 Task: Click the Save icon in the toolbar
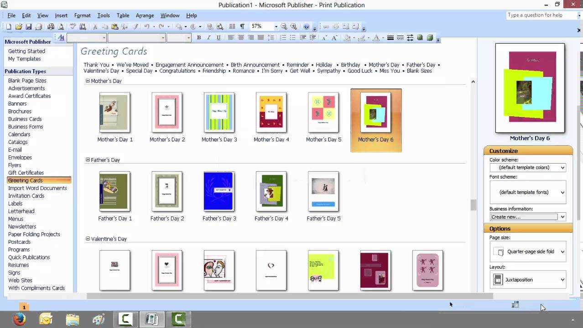(28, 27)
